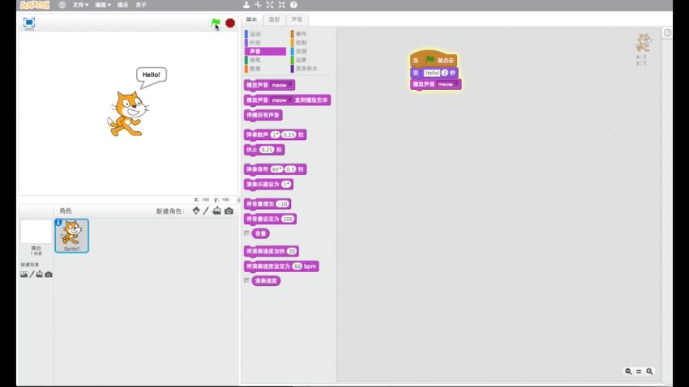The width and height of the screenshot is (689, 387).
Task: Reset scripts area zoom
Action: (x=639, y=371)
